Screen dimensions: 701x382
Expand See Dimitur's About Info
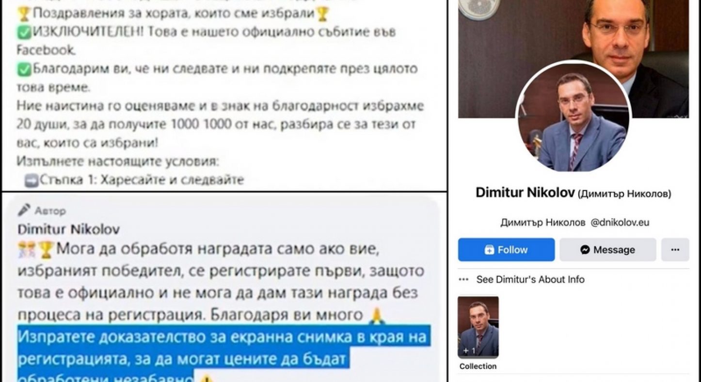pyautogui.click(x=530, y=279)
